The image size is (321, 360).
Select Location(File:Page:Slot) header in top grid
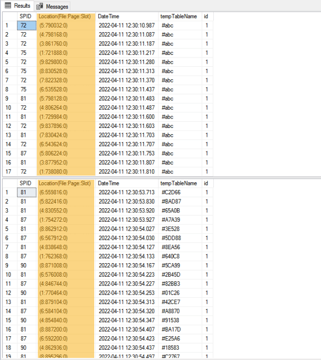pos(66,16)
